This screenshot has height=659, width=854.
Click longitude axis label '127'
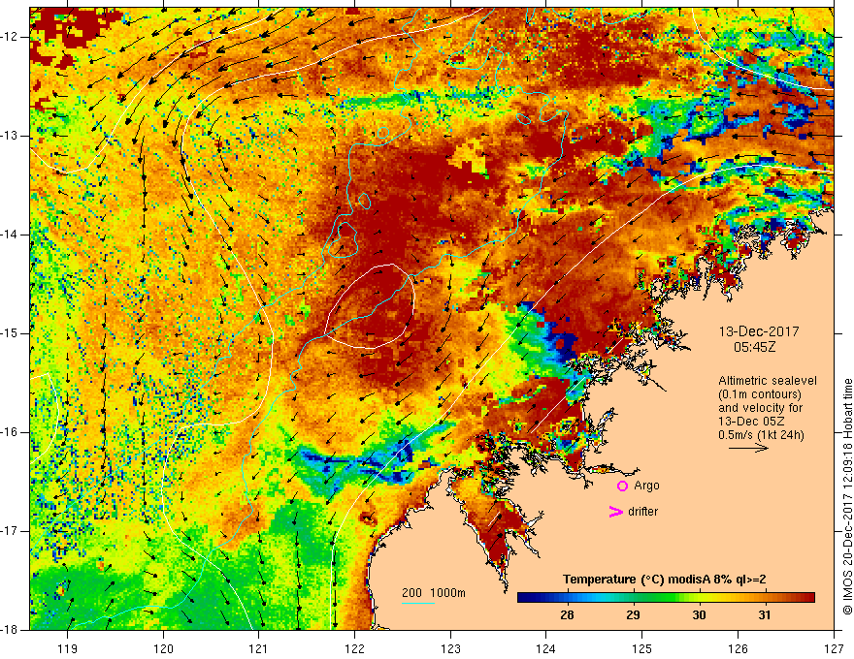pyautogui.click(x=834, y=648)
